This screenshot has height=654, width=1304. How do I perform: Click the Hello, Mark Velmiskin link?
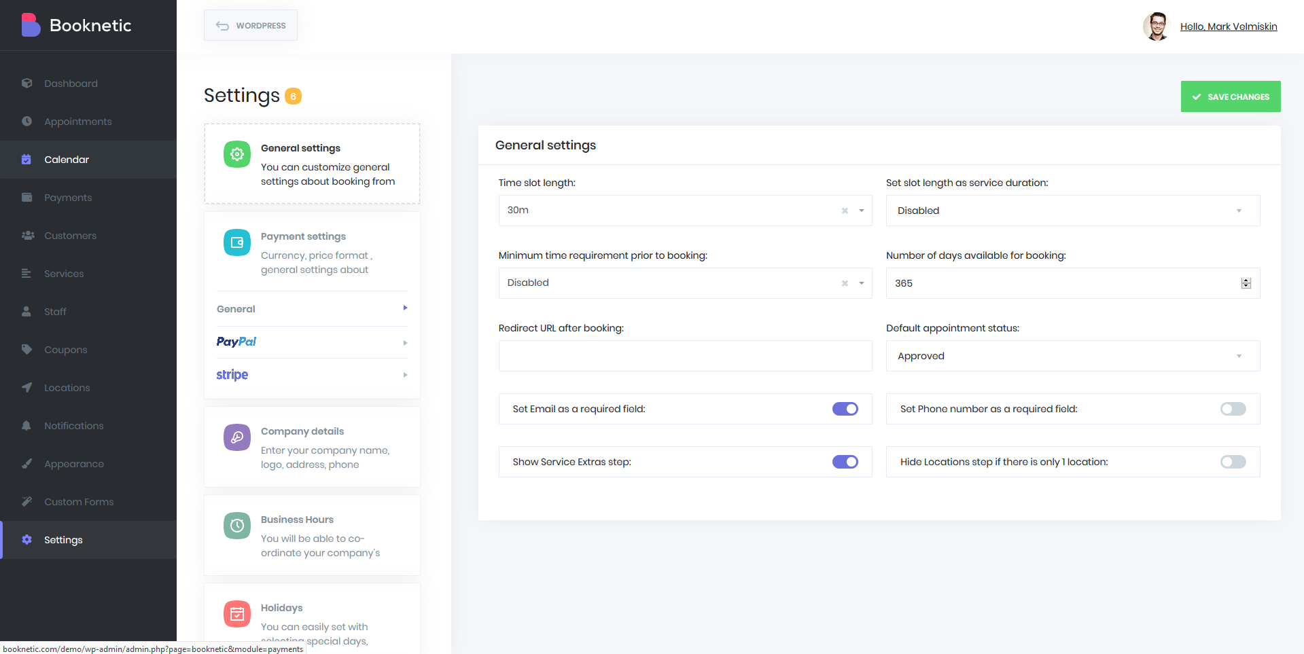click(1229, 26)
